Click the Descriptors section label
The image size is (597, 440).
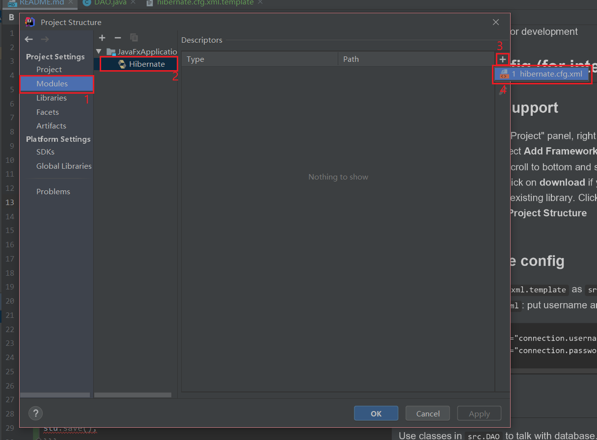coord(202,40)
